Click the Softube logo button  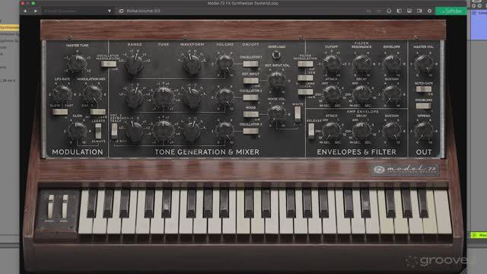[x=451, y=11]
